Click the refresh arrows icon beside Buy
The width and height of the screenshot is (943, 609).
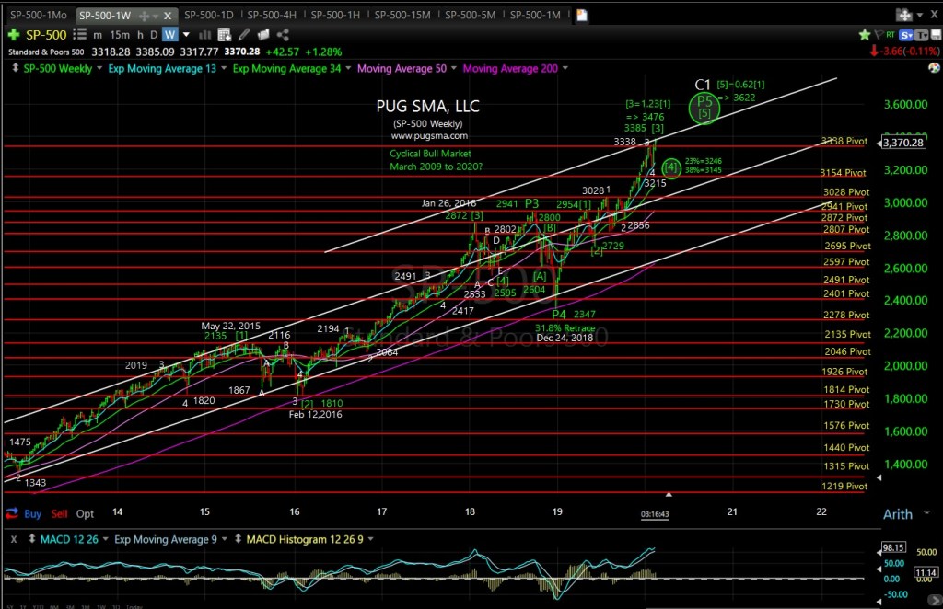click(x=12, y=513)
